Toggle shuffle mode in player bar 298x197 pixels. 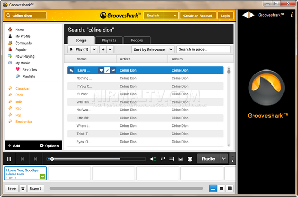(172, 159)
